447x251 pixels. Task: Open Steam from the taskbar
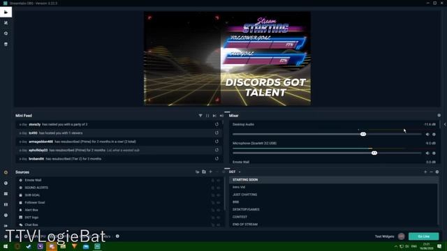click(x=29, y=246)
